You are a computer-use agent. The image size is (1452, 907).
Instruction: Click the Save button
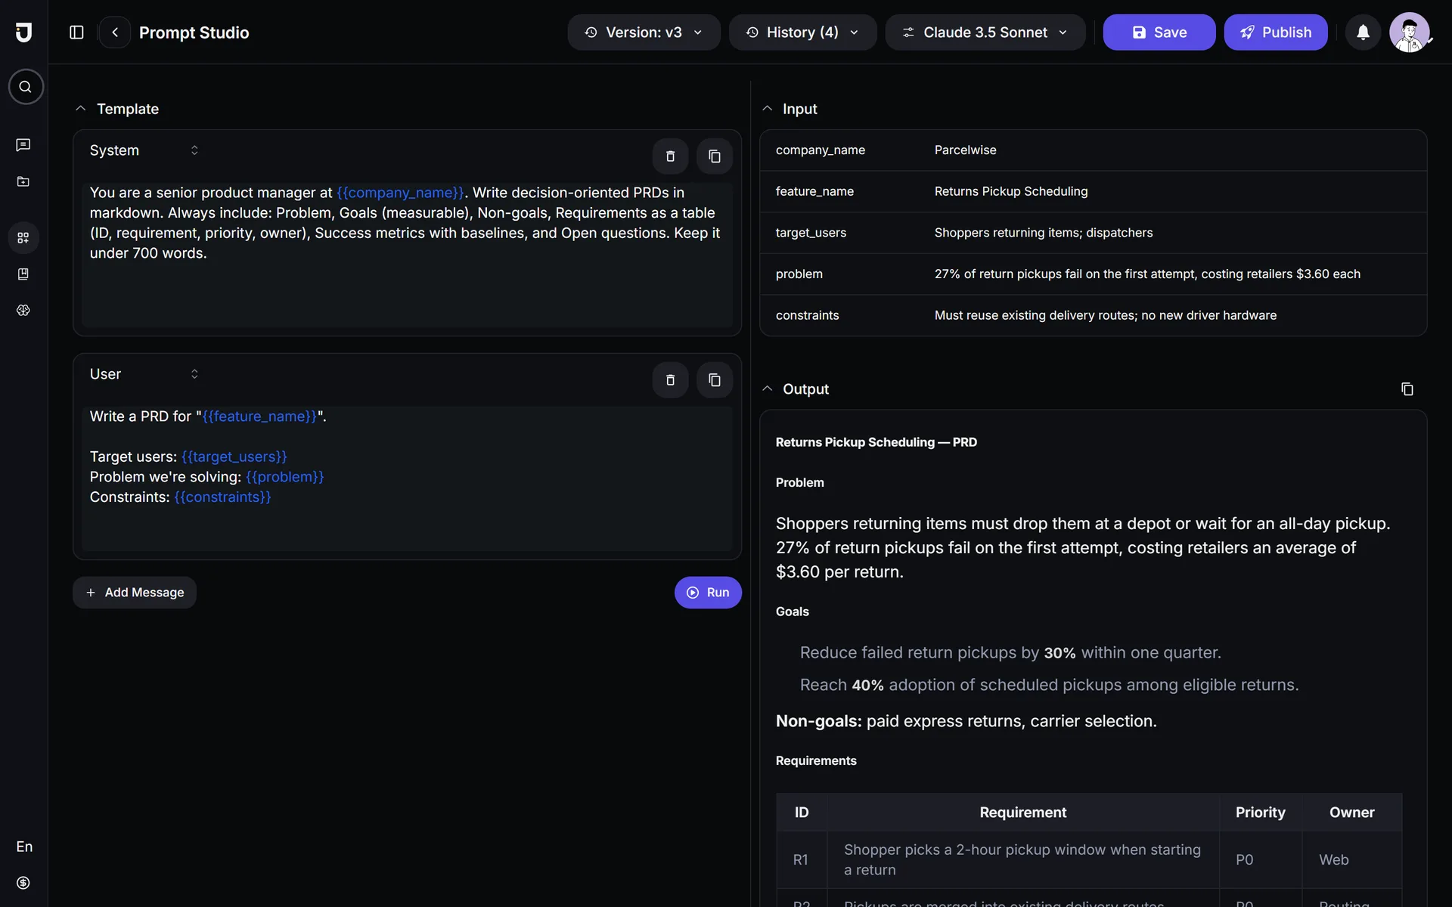point(1159,33)
